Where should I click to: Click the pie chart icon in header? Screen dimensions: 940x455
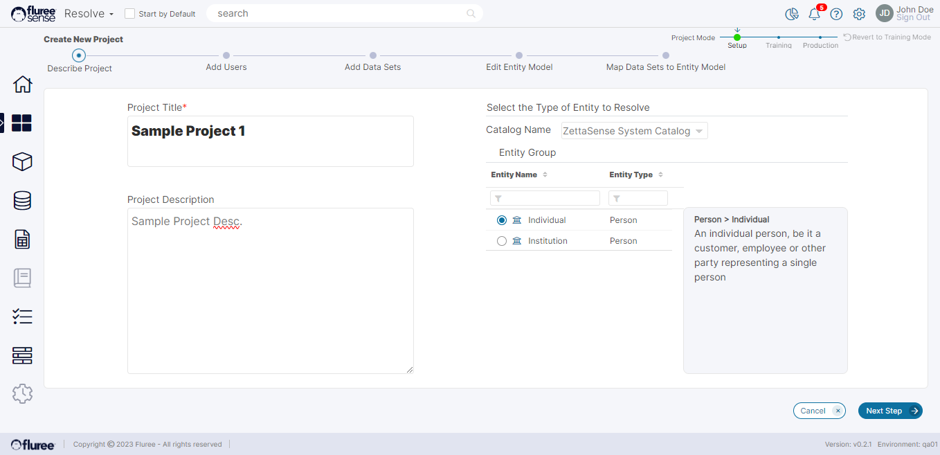click(x=792, y=14)
